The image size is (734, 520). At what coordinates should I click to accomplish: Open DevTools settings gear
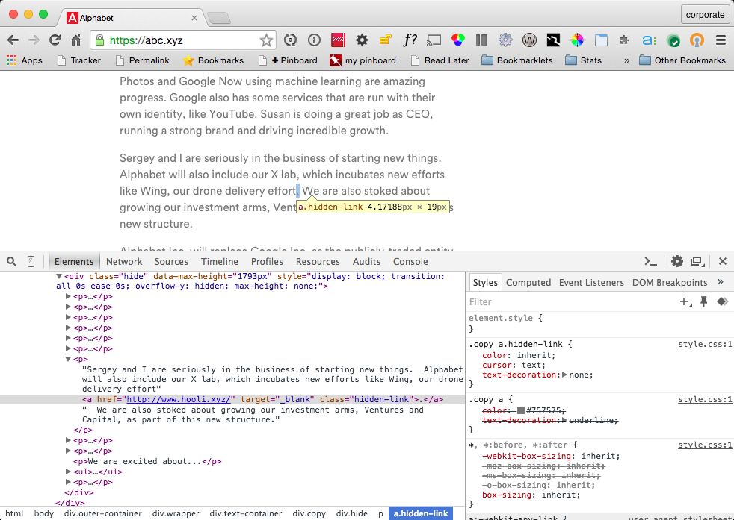(676, 261)
